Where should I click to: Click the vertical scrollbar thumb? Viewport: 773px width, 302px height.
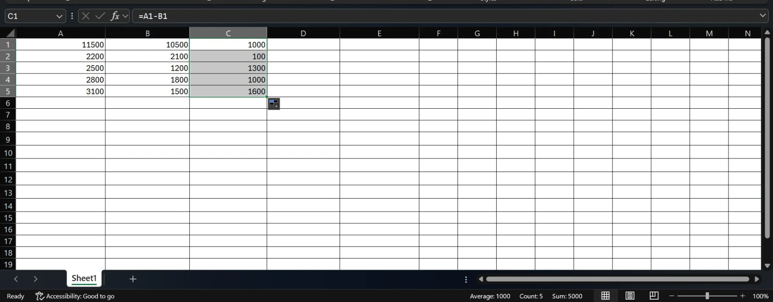767,138
